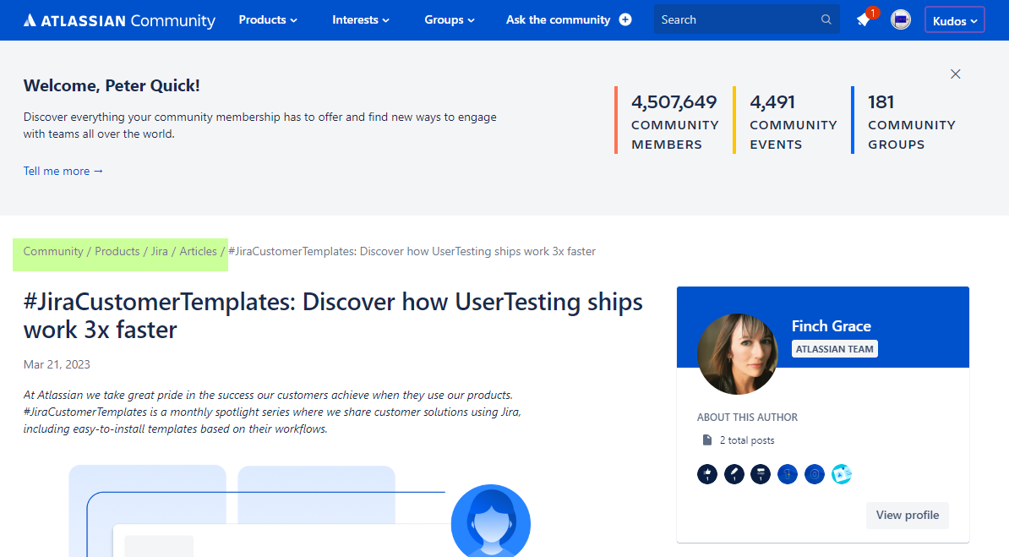
Task: Go to Articles breadcrumb link
Action: pos(199,251)
